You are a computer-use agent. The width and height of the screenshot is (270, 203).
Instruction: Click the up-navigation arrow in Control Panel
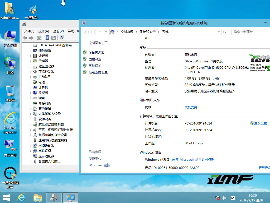click(x=106, y=31)
